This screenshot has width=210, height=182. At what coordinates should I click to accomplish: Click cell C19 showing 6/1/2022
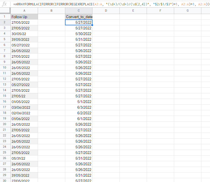tap(79, 119)
